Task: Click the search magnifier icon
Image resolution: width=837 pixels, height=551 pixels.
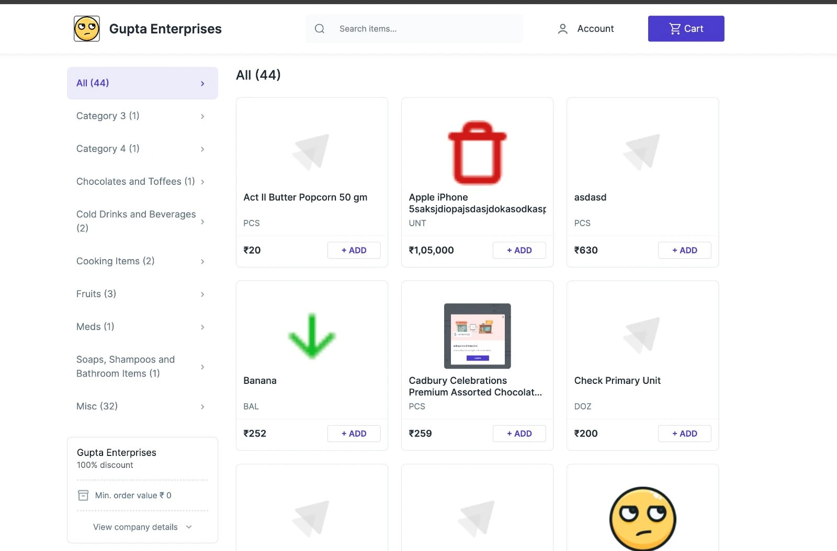Action: pos(320,29)
